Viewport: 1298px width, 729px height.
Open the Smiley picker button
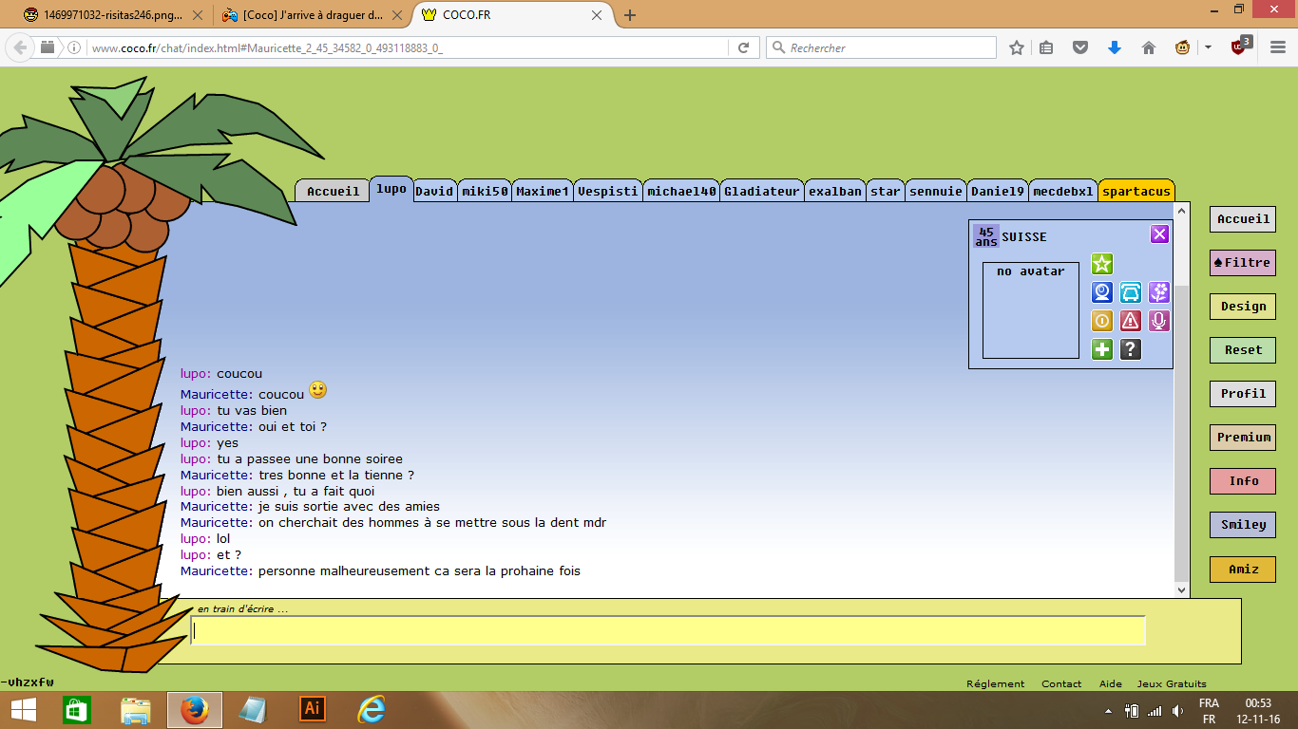[x=1243, y=525]
